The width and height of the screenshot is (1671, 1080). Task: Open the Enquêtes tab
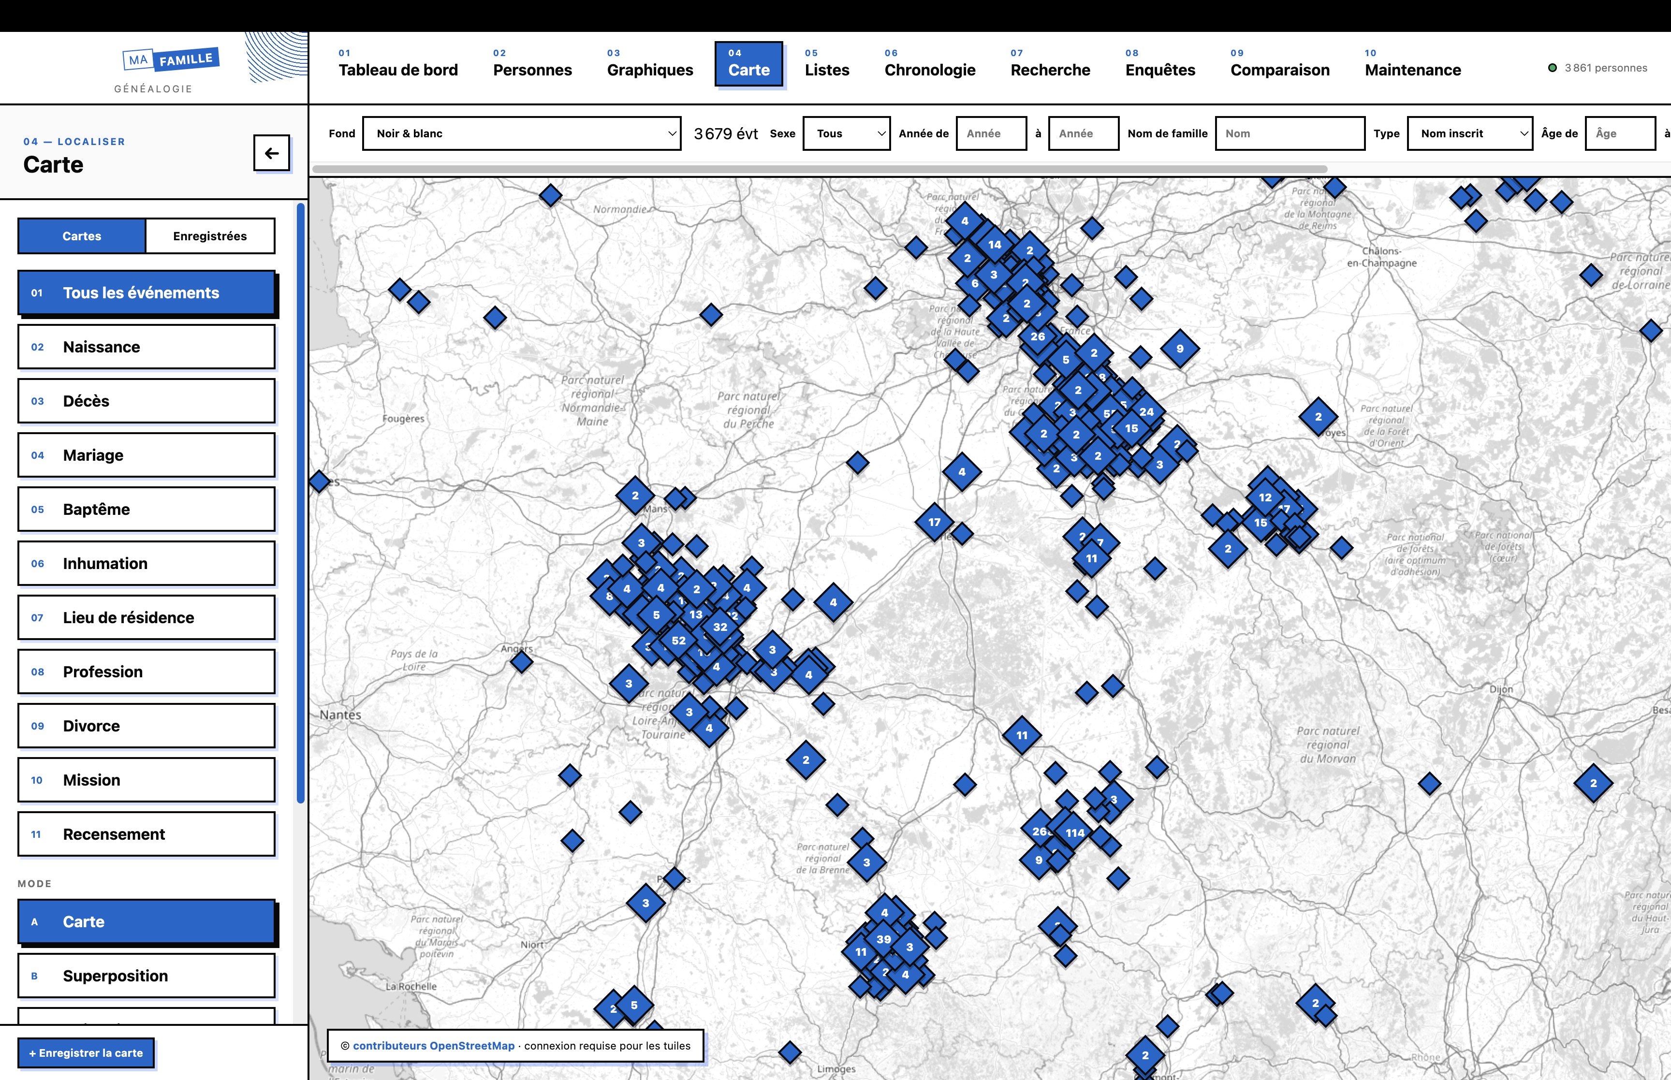[1160, 64]
